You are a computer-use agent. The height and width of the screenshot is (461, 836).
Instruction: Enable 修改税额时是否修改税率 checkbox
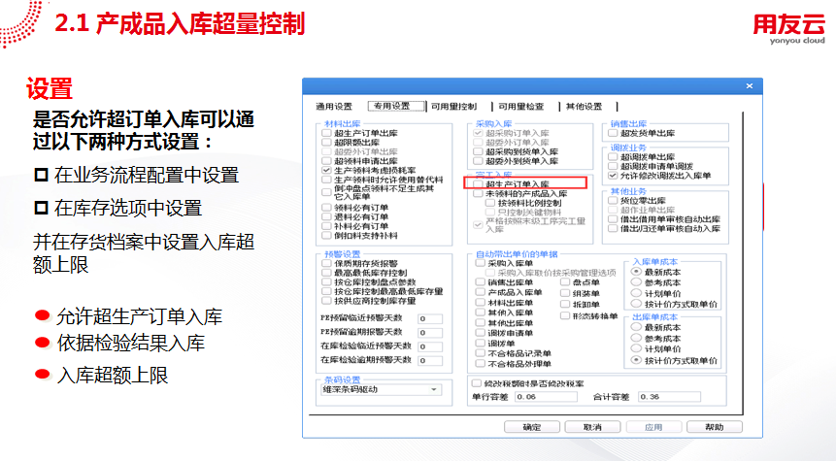point(476,383)
